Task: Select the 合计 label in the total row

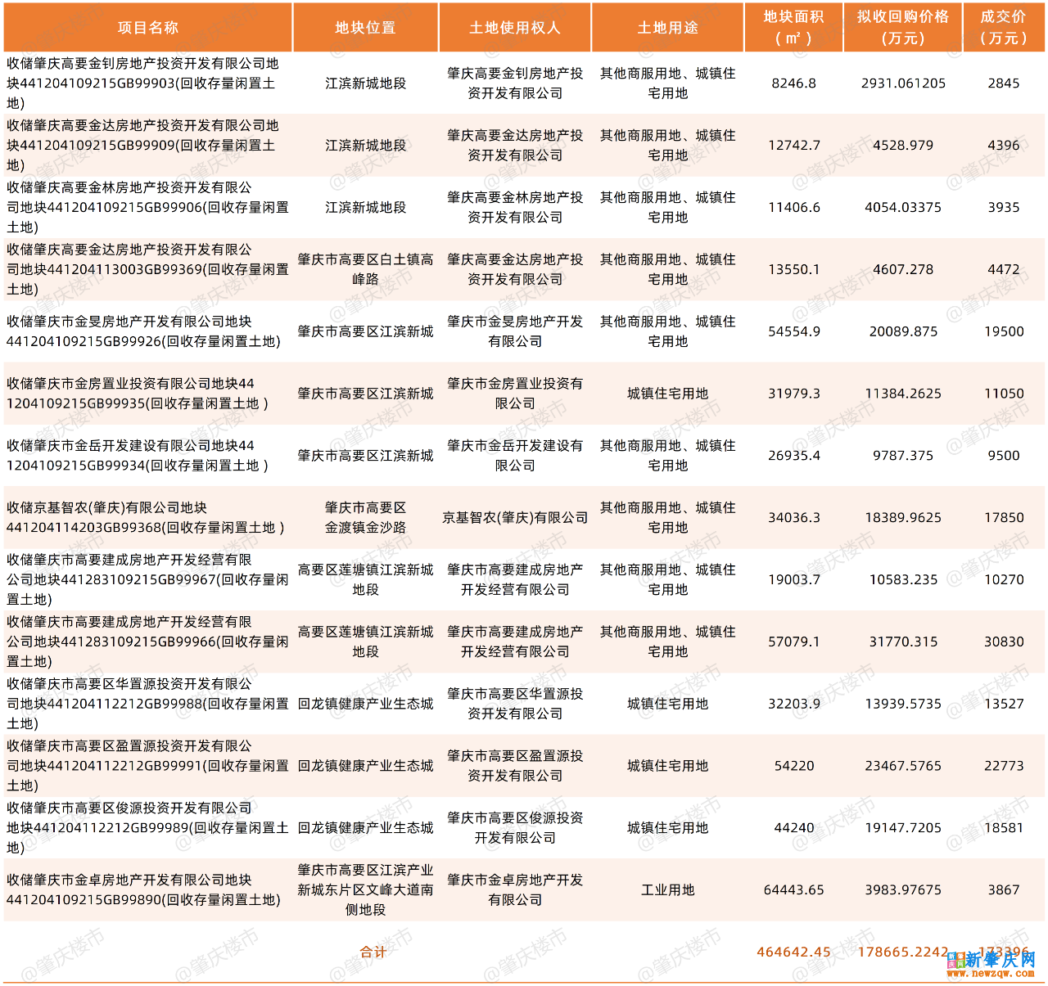Action: tap(373, 952)
